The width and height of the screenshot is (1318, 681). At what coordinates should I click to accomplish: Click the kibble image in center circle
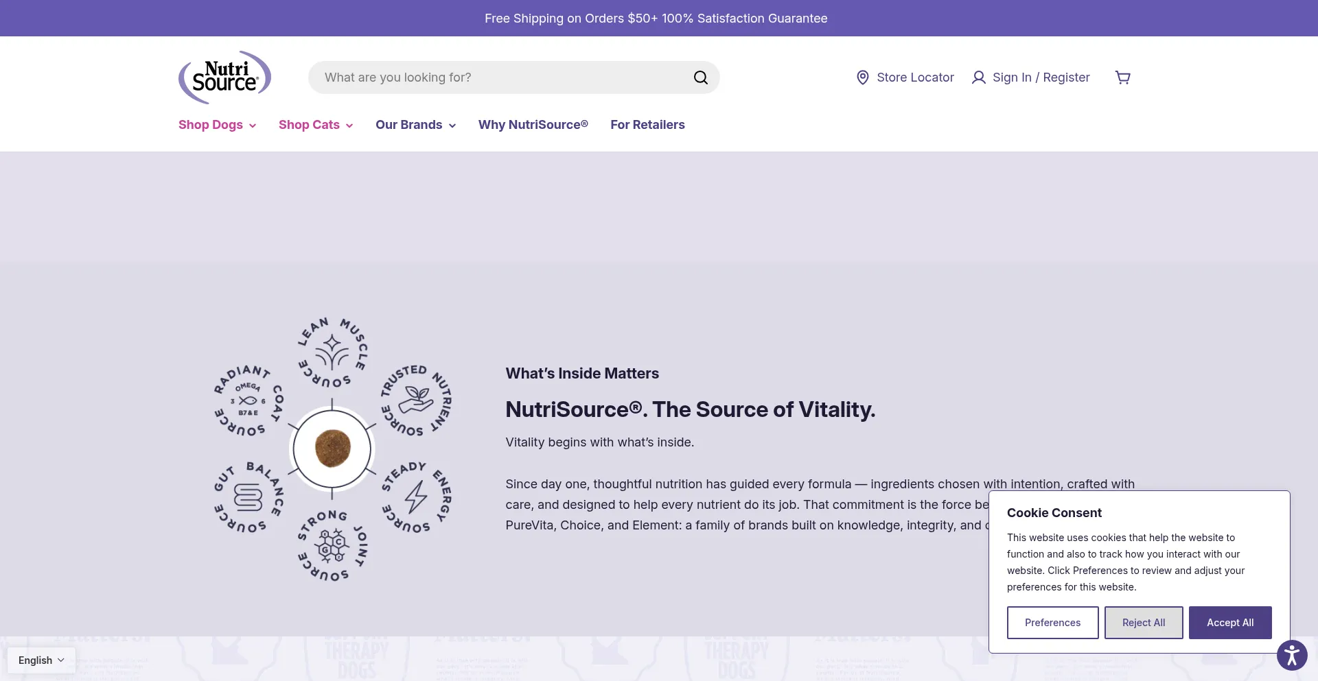[332, 449]
